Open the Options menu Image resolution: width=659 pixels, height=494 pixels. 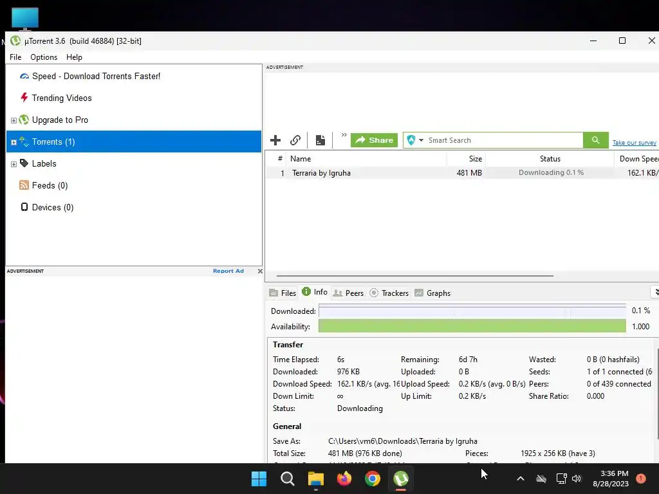coord(44,57)
